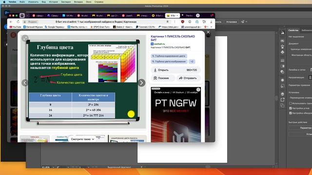Click the Открыть button
Screen dimensions: 312x175
click(x=163, y=70)
